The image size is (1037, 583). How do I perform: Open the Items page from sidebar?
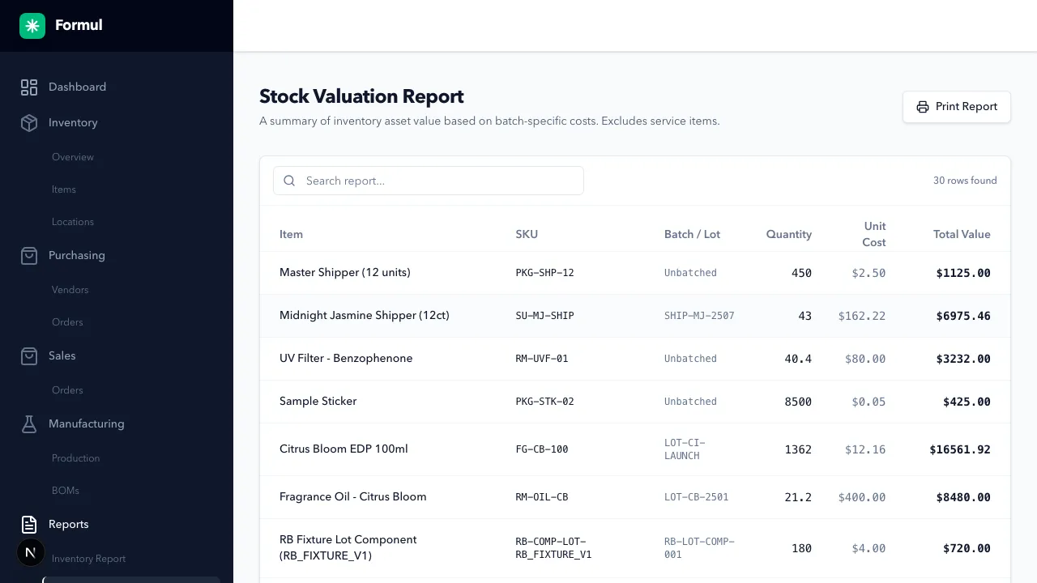pos(63,189)
